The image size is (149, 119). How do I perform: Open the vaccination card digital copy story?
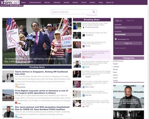pos(96,102)
